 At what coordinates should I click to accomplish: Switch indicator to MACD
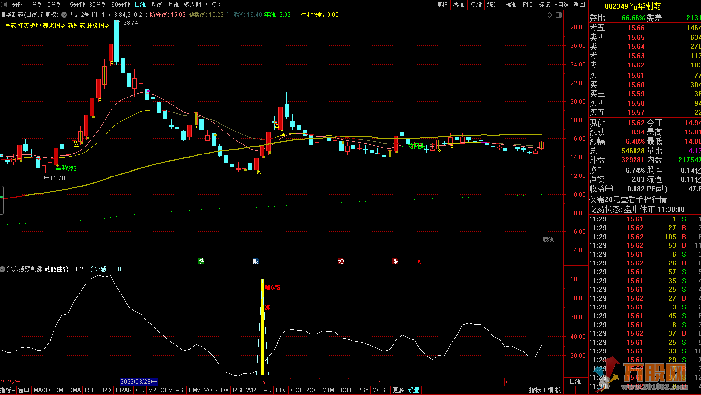[x=42, y=390]
